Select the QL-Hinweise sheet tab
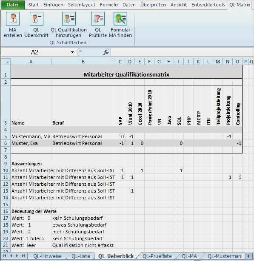Image resolution: width=254 pixels, height=261 pixels. coord(48,256)
